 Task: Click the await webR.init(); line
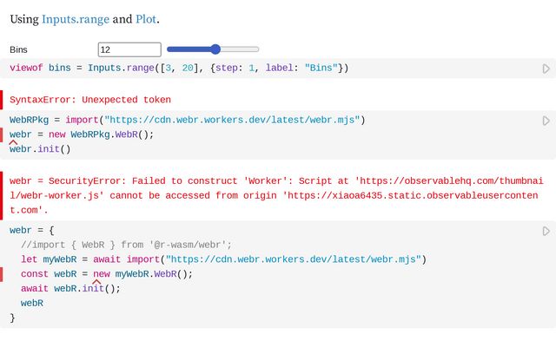coord(70,289)
